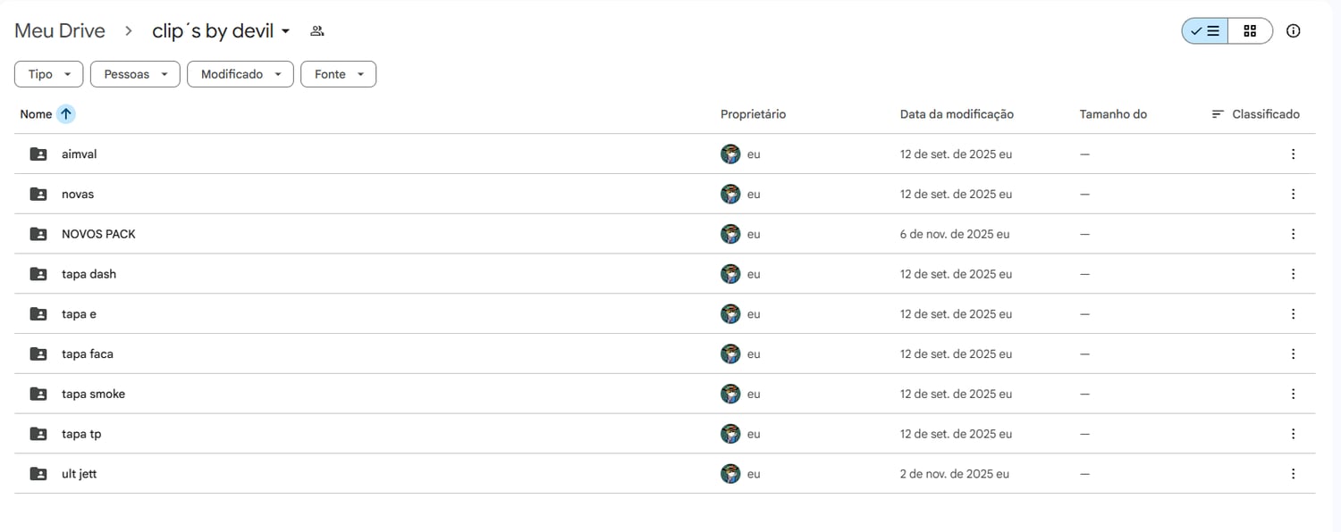
Task: Switch to list layout view
Action: tap(1205, 31)
